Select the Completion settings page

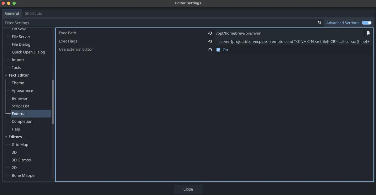click(22, 121)
